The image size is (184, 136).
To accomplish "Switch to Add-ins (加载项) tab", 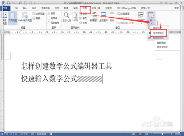I will [x=109, y=8].
